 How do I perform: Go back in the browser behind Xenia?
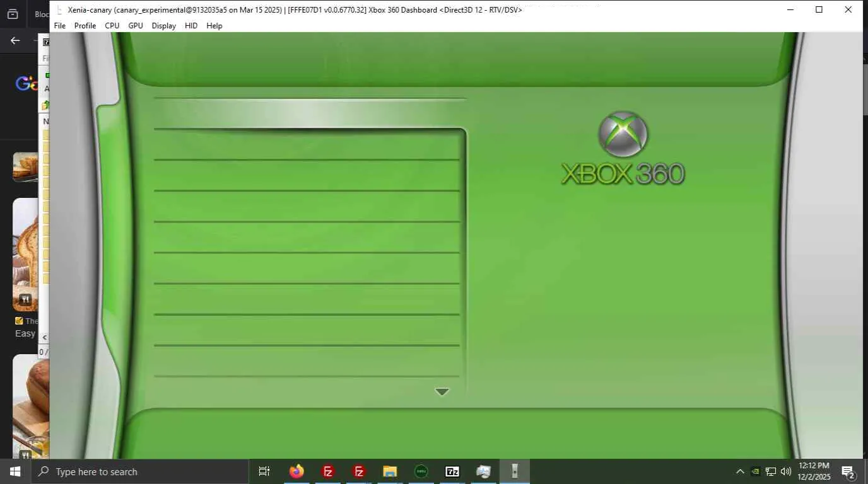pos(15,40)
